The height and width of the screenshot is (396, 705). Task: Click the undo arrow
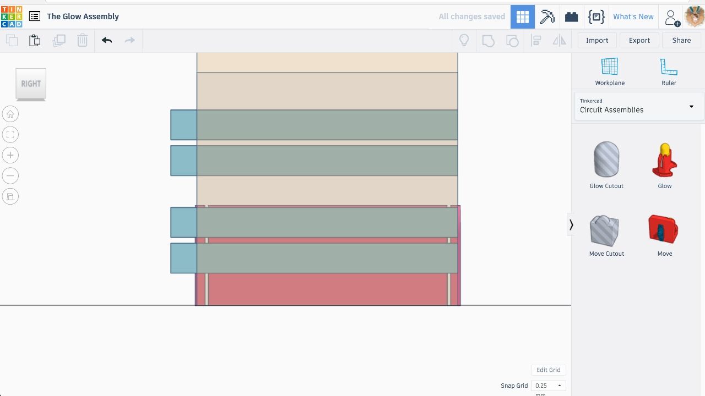tap(107, 40)
